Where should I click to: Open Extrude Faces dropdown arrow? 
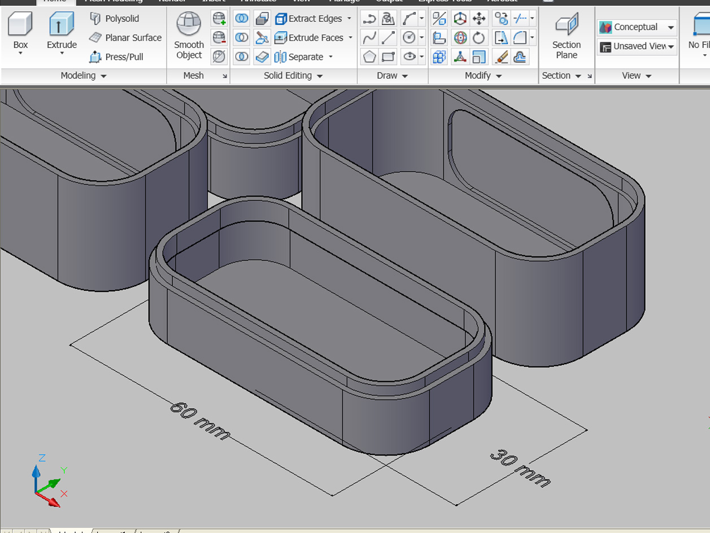coord(350,38)
